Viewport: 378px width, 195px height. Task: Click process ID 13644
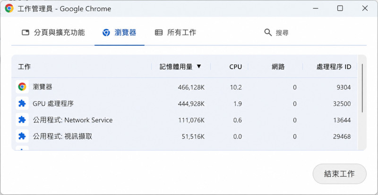point(342,120)
